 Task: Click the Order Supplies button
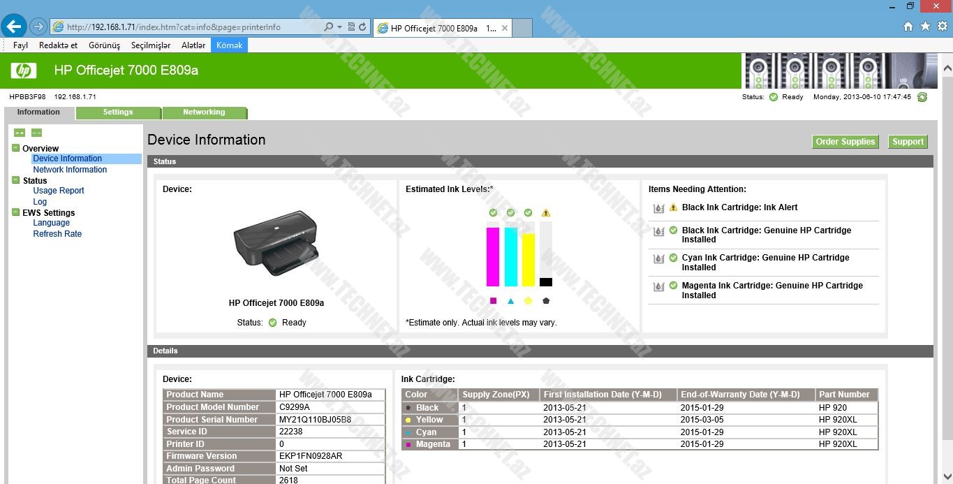click(x=845, y=142)
